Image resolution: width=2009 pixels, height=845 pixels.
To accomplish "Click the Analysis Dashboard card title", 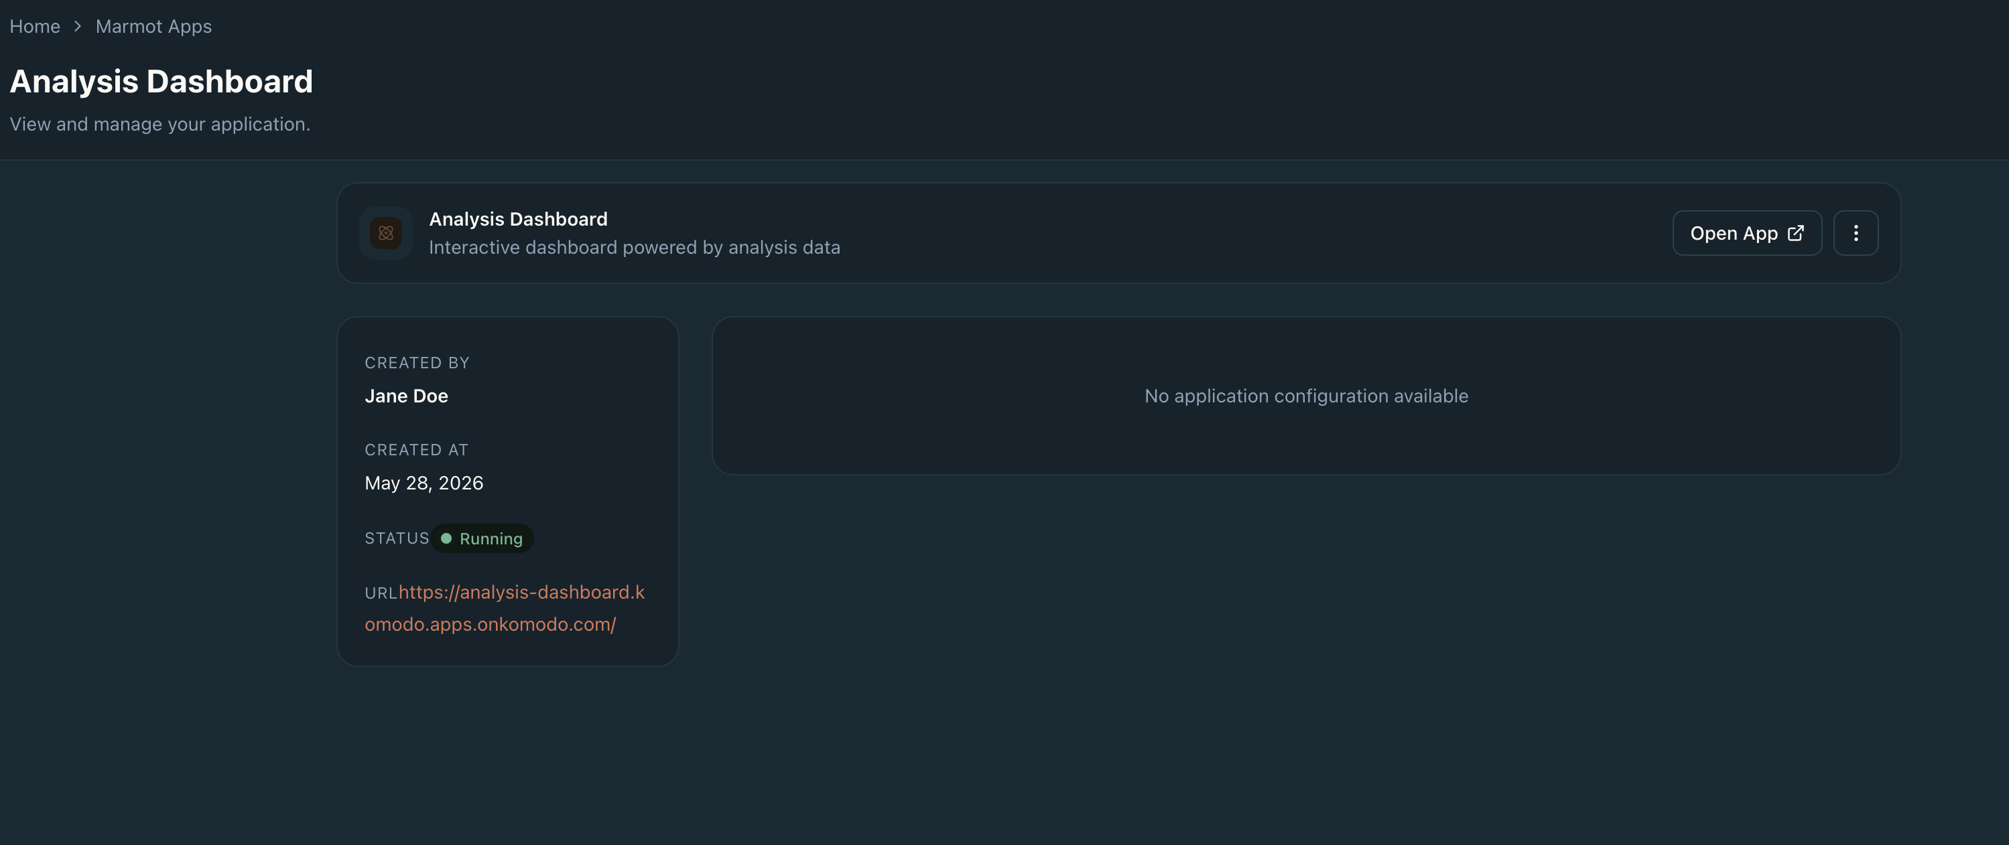I will click(x=519, y=219).
